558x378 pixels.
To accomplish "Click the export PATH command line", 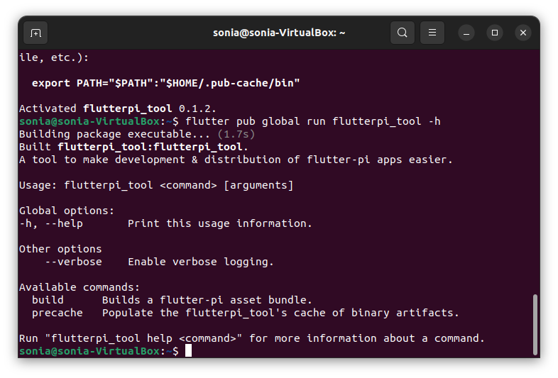I will click(x=166, y=83).
